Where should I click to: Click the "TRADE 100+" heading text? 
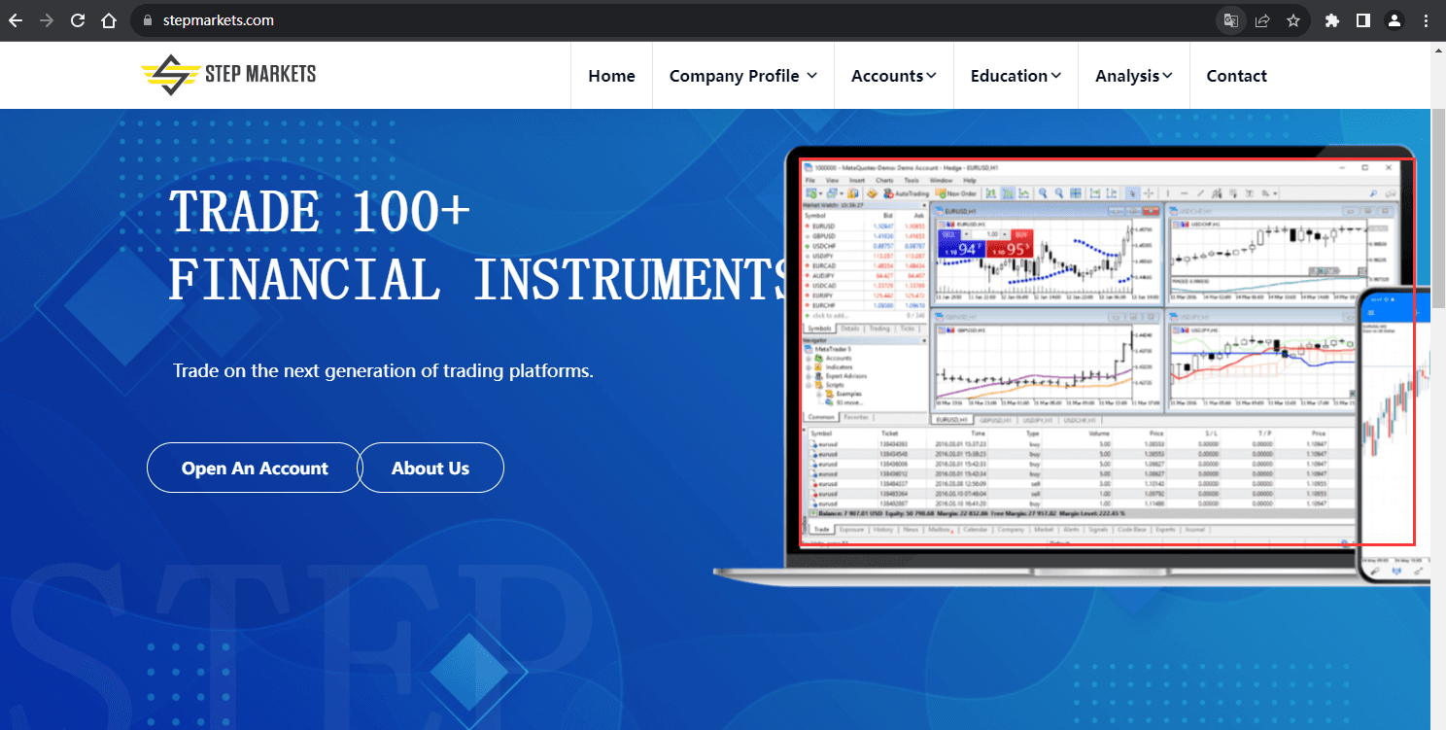click(321, 211)
